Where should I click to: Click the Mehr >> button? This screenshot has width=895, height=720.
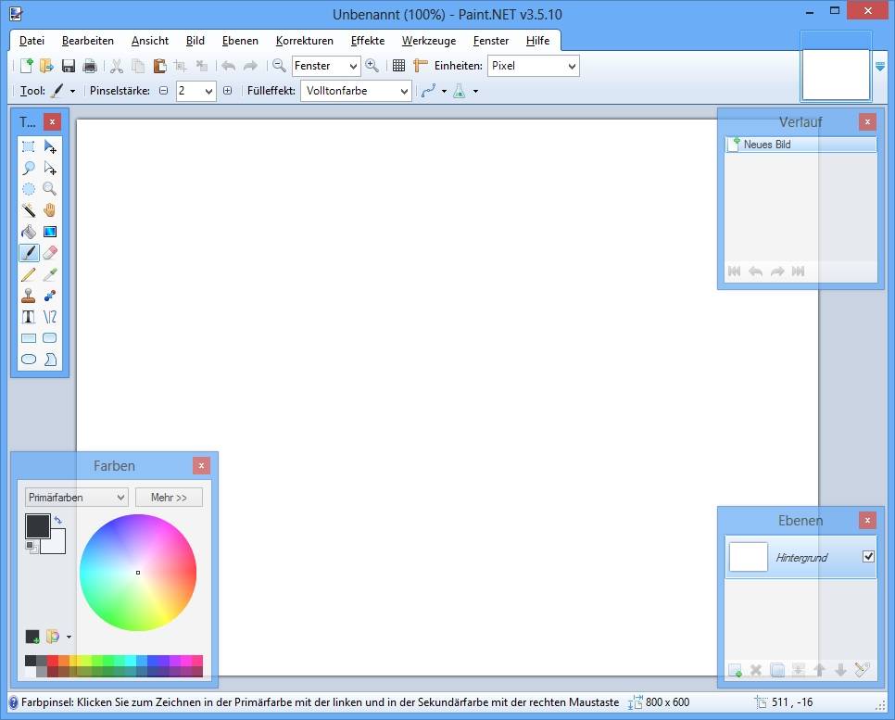click(169, 498)
